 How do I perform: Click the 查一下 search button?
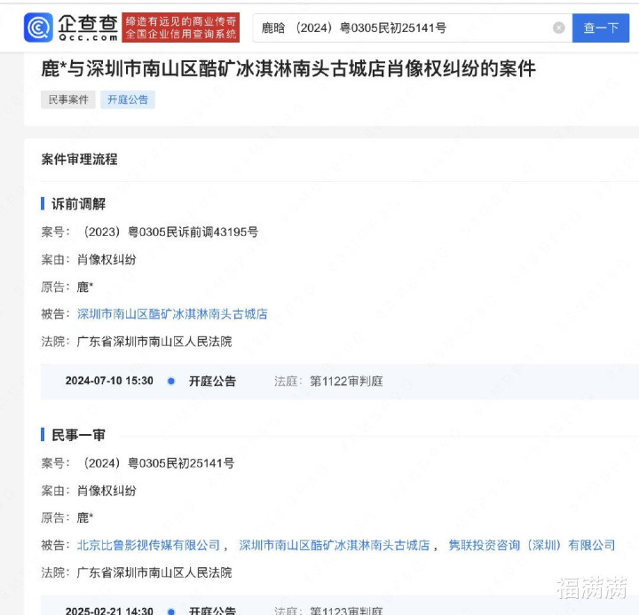point(601,28)
